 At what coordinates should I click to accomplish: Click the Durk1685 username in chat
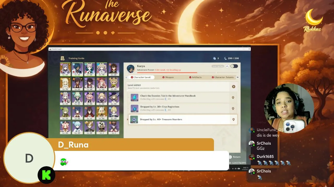[265, 157]
